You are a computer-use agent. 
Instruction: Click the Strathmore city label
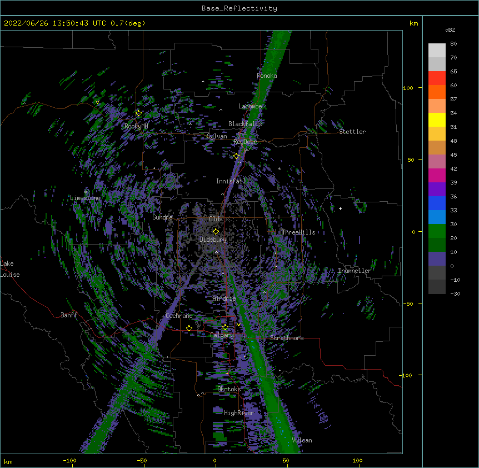pyautogui.click(x=287, y=338)
